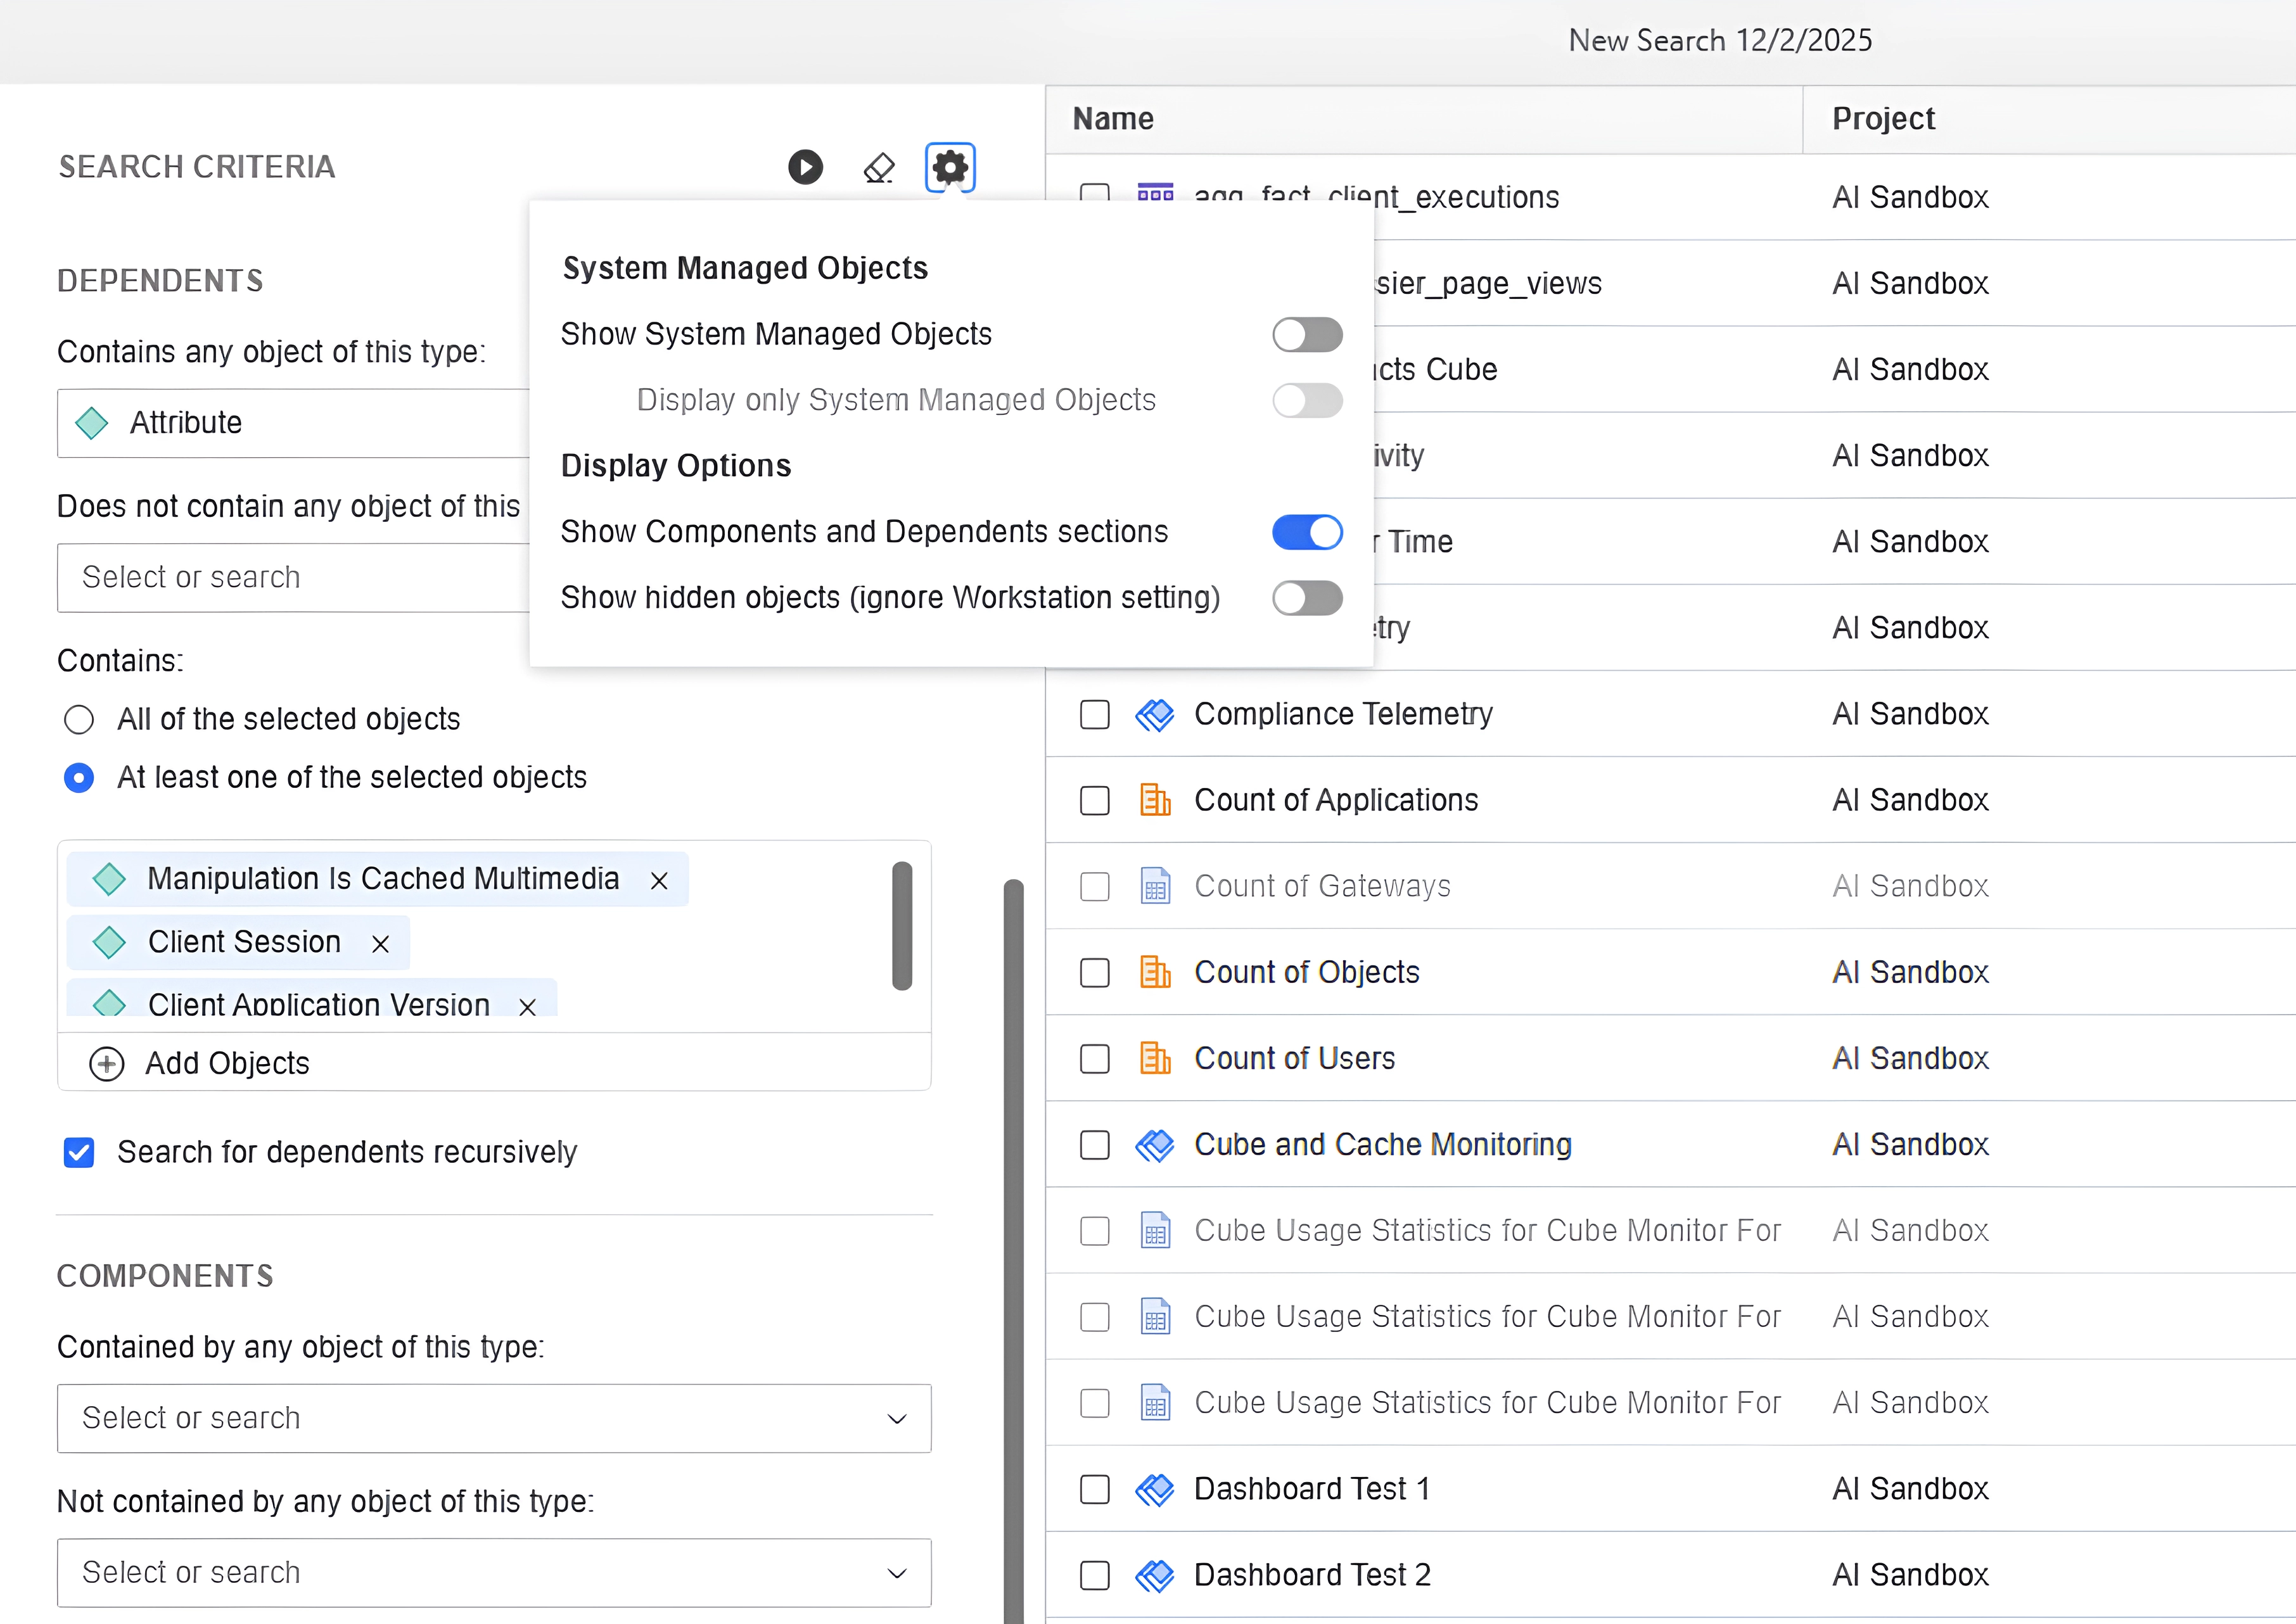Run the search query
This screenshot has width=2296, height=1624.
(x=805, y=167)
